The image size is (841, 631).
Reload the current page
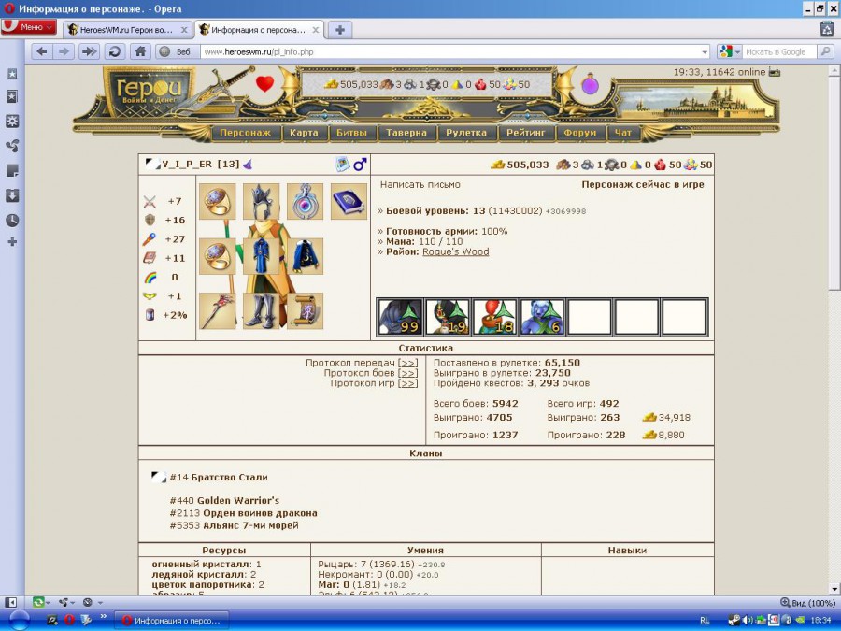point(114,51)
